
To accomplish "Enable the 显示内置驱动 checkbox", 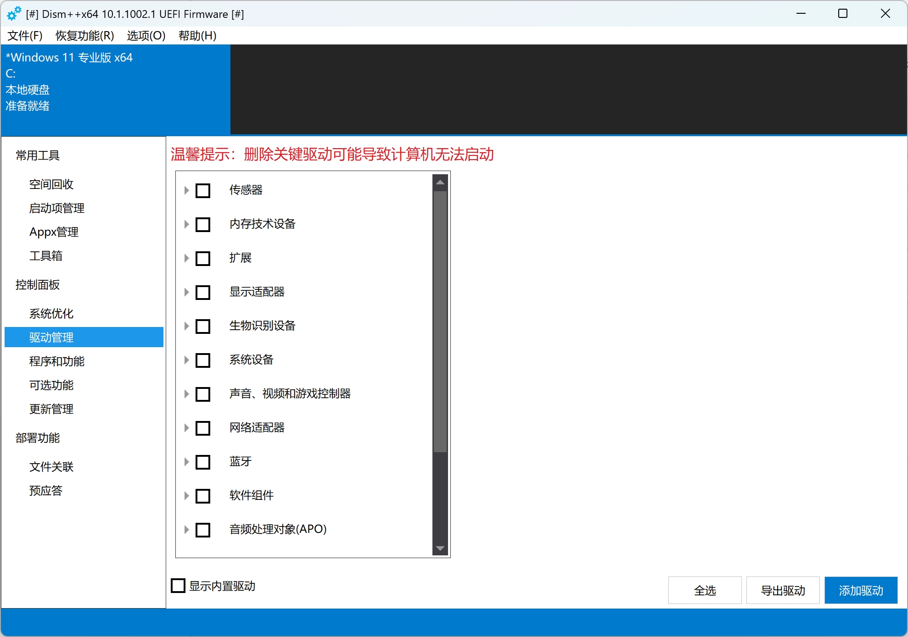I will [178, 586].
